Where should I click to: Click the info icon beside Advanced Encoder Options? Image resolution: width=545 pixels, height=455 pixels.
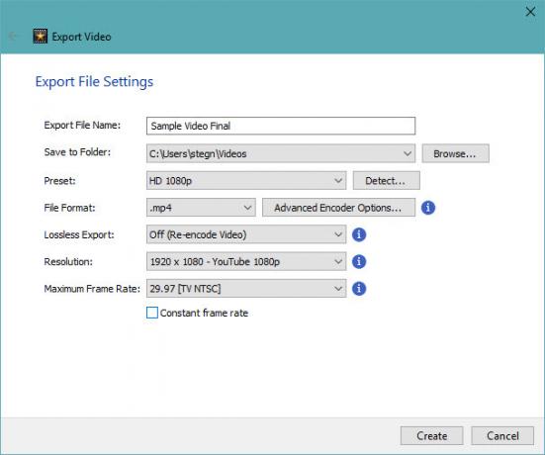428,208
